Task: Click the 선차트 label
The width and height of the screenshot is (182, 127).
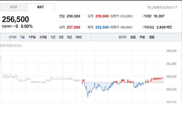Action: click(13, 37)
